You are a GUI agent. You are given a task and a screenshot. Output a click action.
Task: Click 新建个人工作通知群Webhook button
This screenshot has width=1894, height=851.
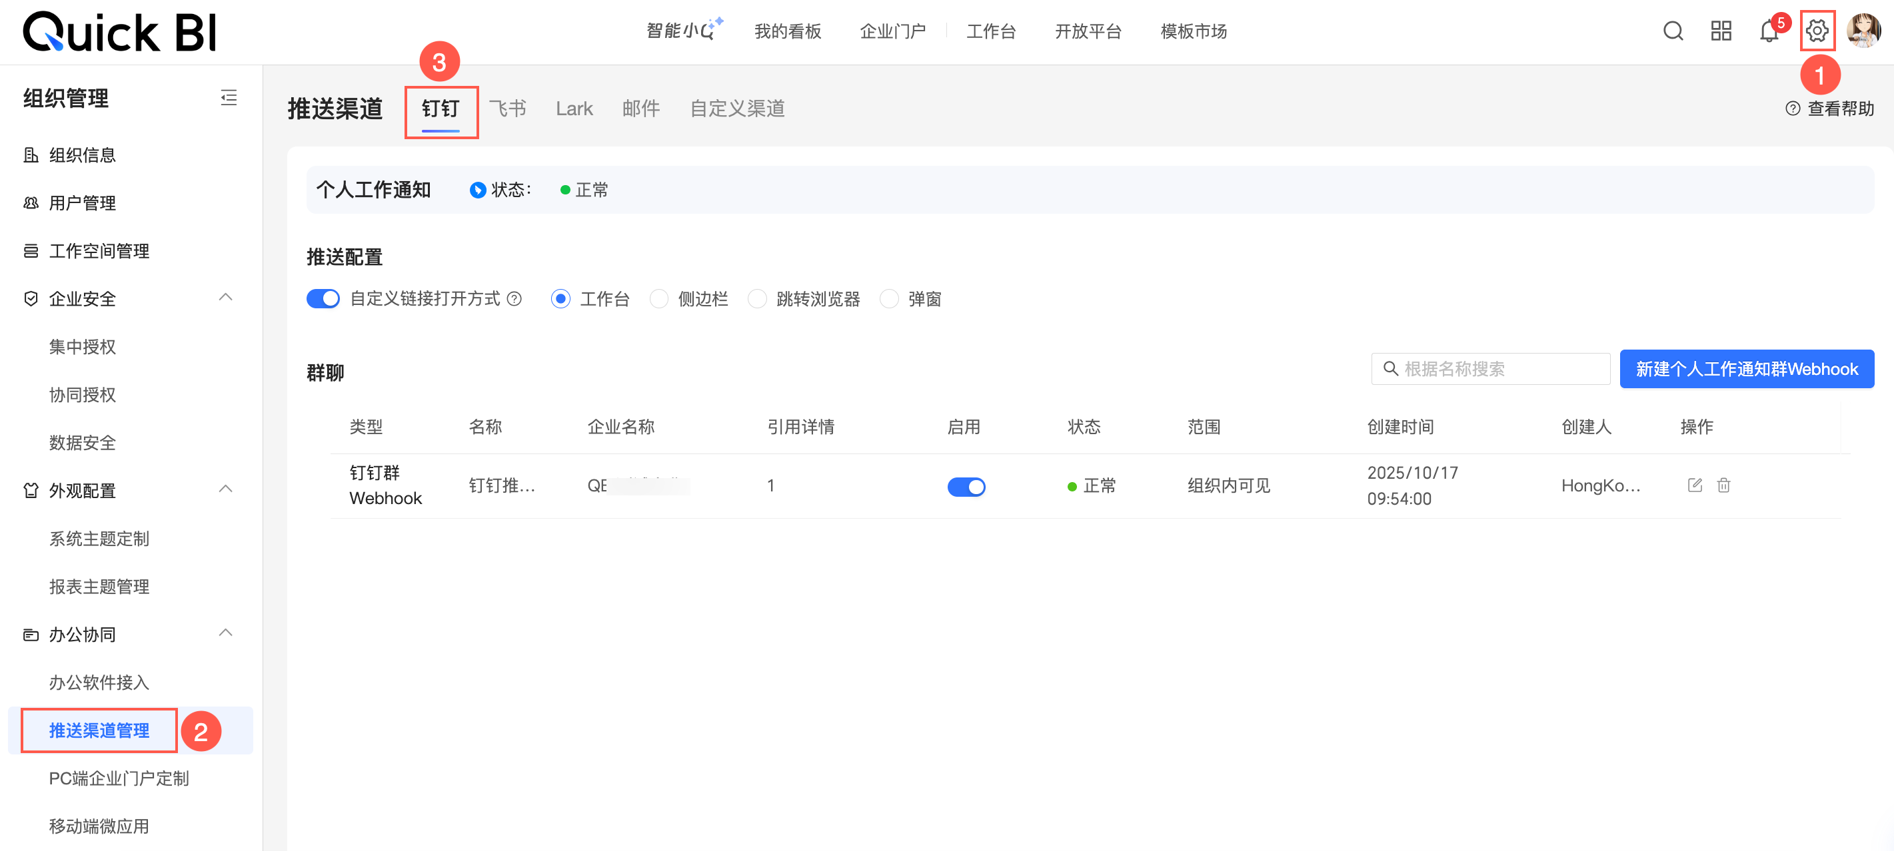[1746, 369]
